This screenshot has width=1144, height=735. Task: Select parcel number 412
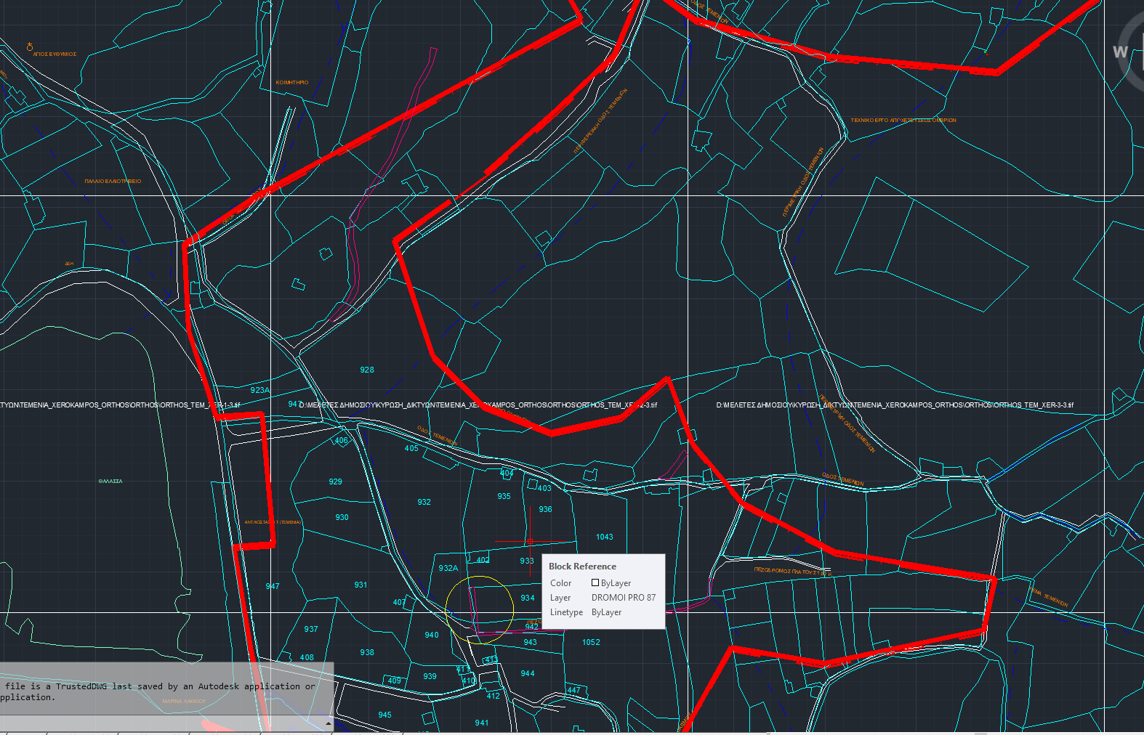(x=493, y=696)
